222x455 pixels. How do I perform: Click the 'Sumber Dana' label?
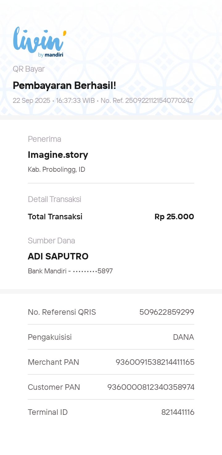tap(51, 241)
